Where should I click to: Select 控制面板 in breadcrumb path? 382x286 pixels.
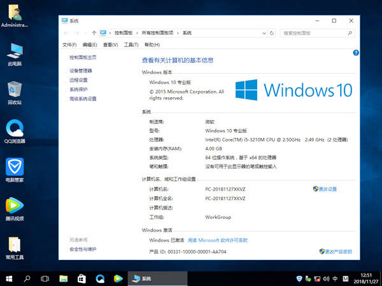pos(124,33)
